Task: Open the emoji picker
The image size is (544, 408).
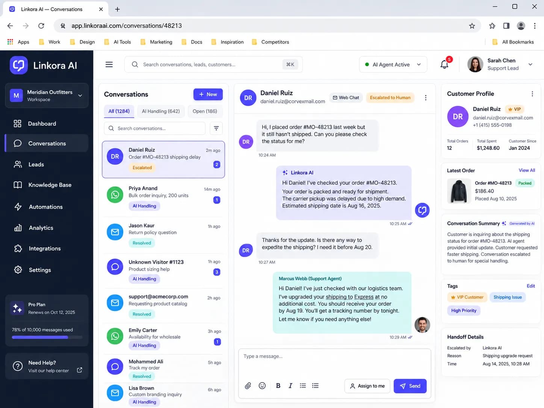Action: (x=262, y=385)
